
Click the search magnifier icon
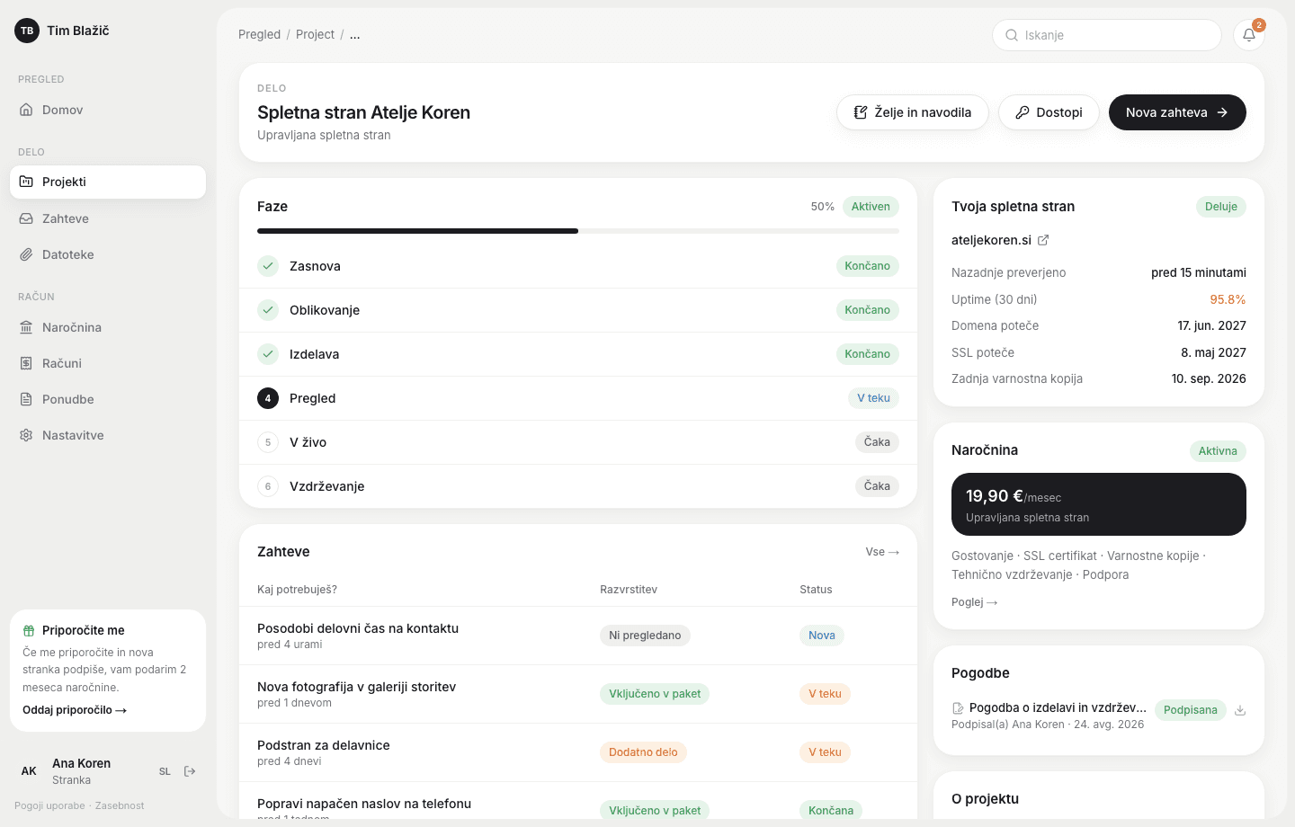click(x=1012, y=35)
